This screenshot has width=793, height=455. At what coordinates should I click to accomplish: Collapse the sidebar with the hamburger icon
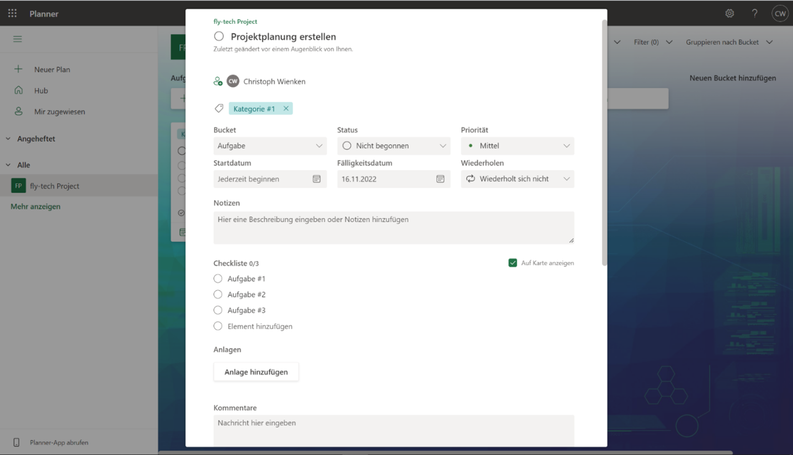coord(17,39)
